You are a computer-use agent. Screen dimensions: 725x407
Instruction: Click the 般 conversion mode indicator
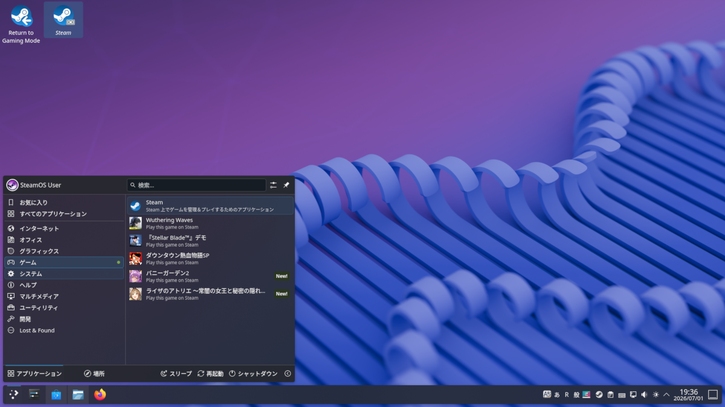coord(576,394)
